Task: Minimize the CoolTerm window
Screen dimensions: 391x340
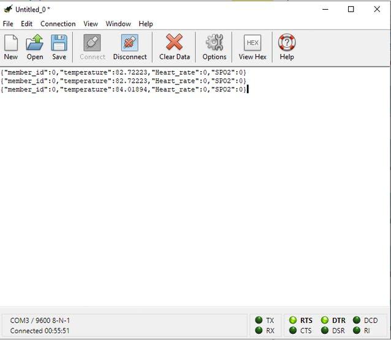Action: point(325,9)
